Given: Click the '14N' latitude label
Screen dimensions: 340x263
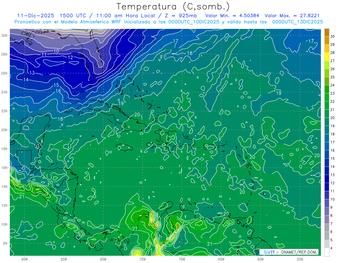Looking at the screenshot, I should pyautogui.click(x=4, y=186).
